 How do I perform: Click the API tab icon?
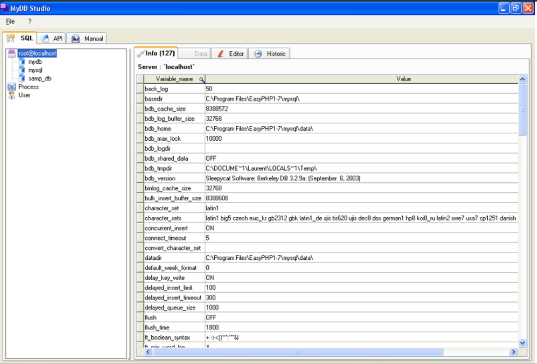click(45, 38)
